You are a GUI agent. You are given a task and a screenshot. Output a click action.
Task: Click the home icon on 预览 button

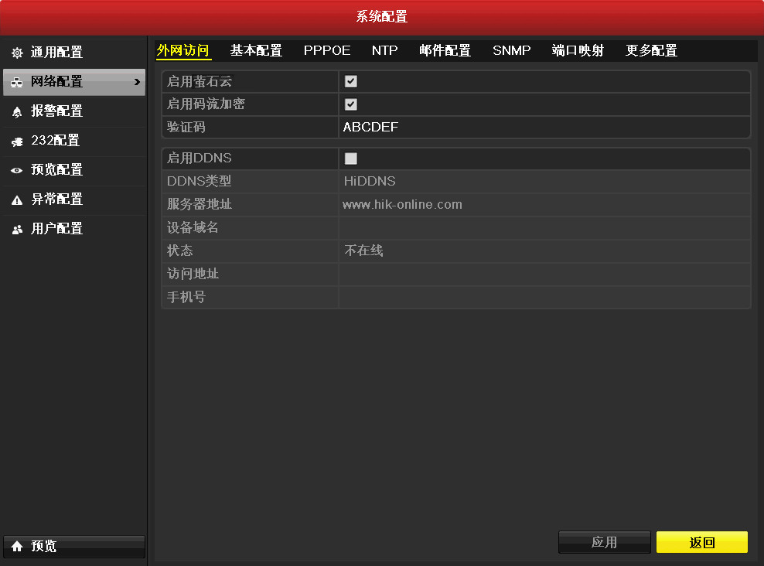tap(17, 547)
